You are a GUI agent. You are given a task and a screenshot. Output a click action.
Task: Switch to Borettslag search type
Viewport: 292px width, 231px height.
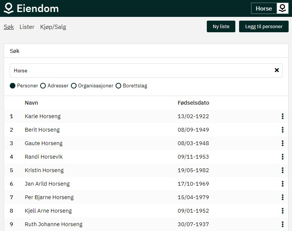point(119,85)
